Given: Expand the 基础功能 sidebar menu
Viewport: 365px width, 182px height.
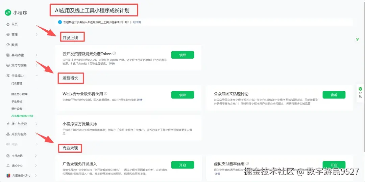Looking at the screenshot, I should pyautogui.click(x=36, y=55).
